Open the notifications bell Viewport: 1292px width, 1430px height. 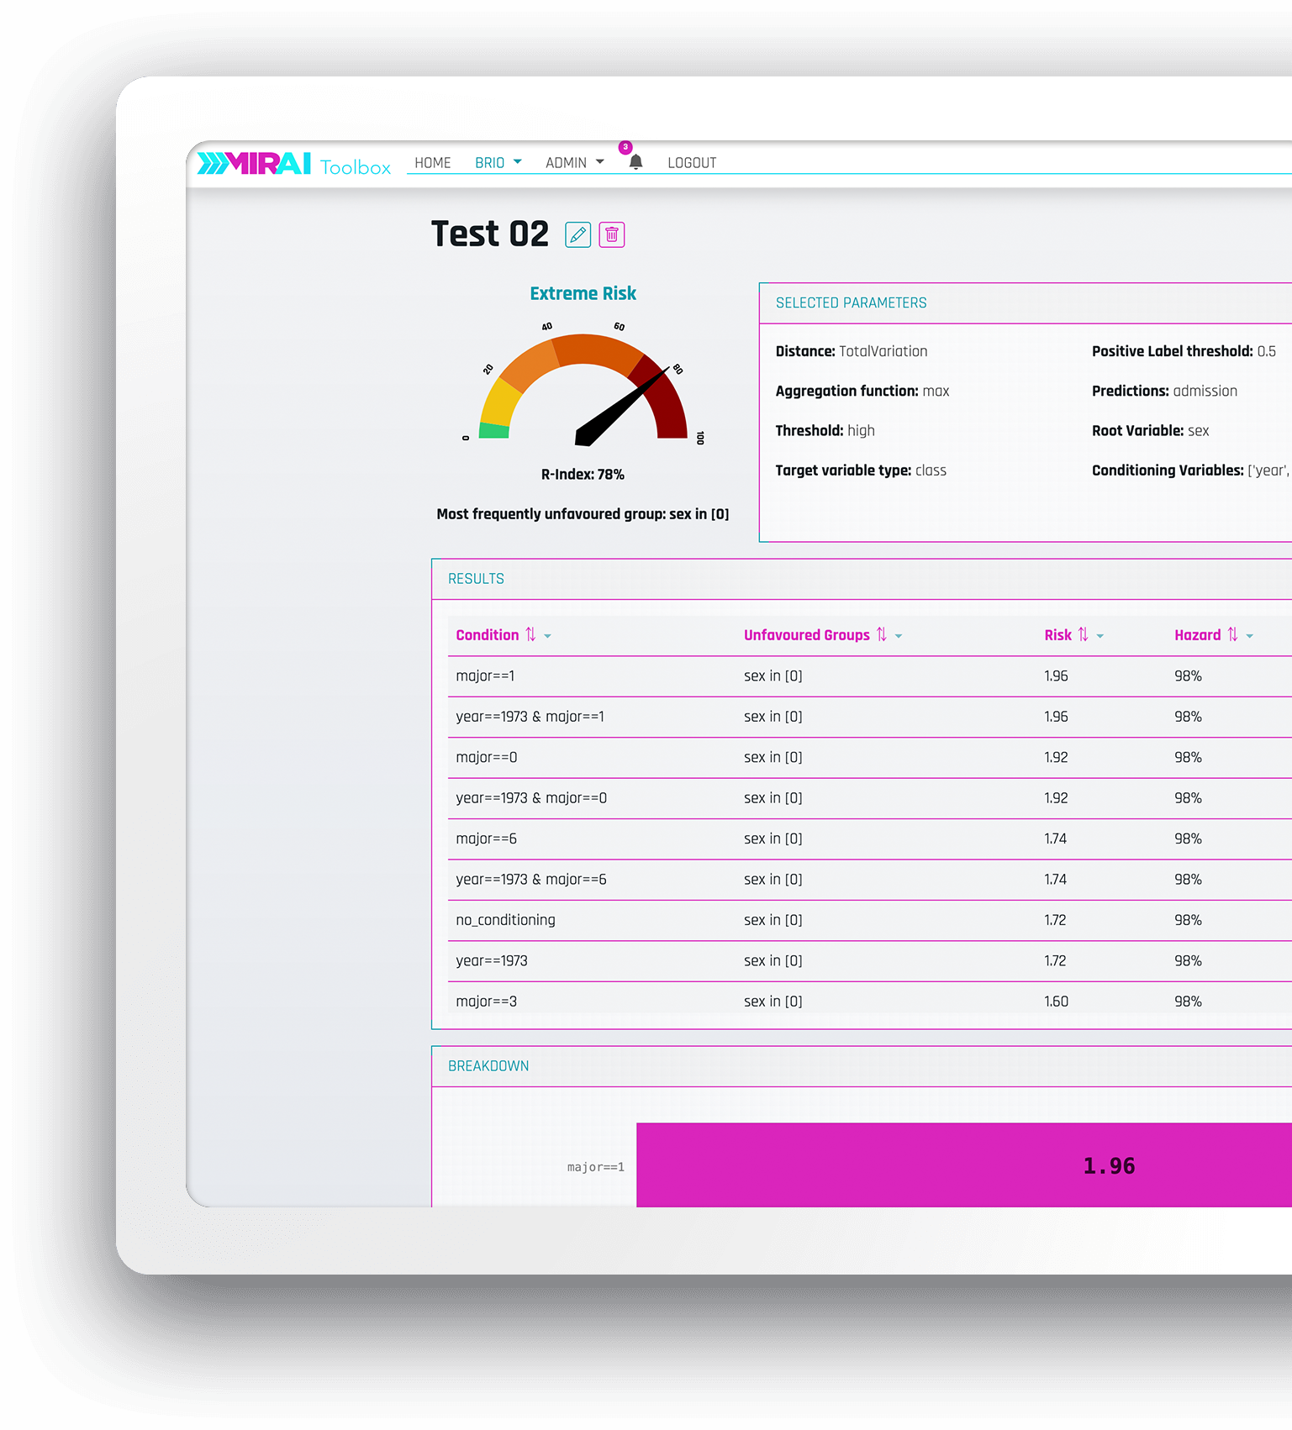(x=635, y=162)
